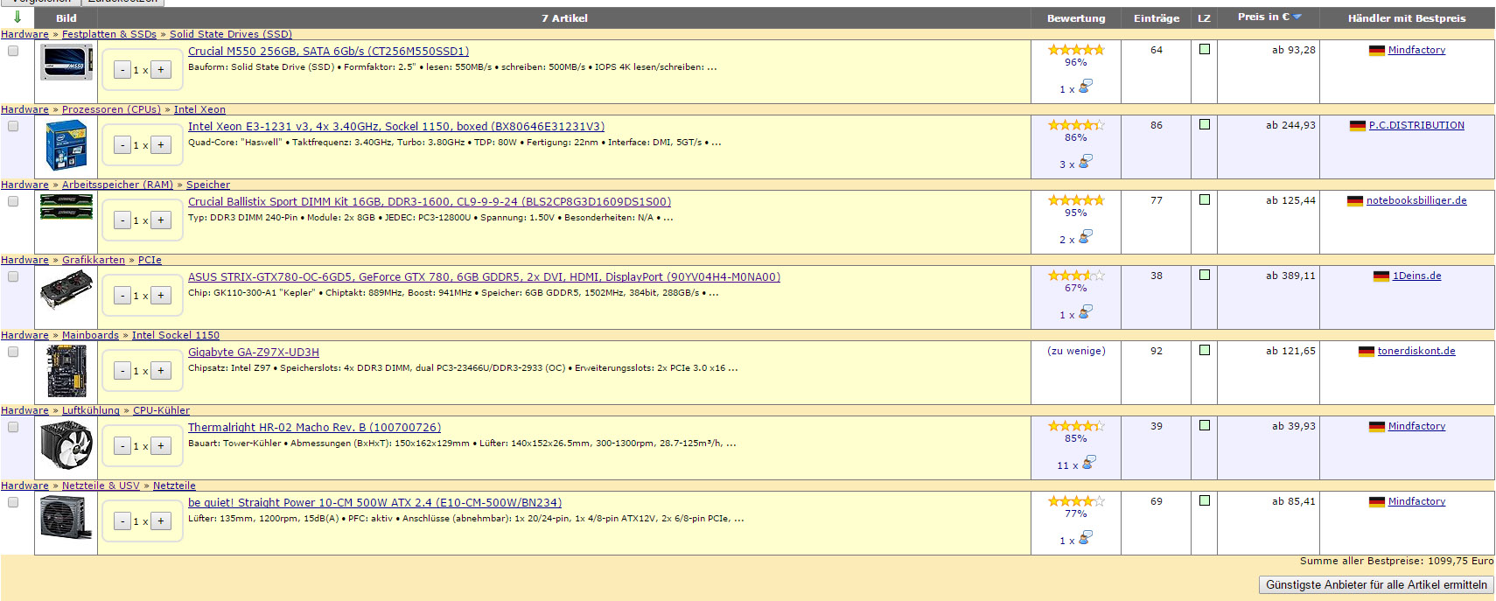The width and height of the screenshot is (1496, 601).
Task: Increase quantity of Crucial Ballistix RAM
Action: (161, 220)
